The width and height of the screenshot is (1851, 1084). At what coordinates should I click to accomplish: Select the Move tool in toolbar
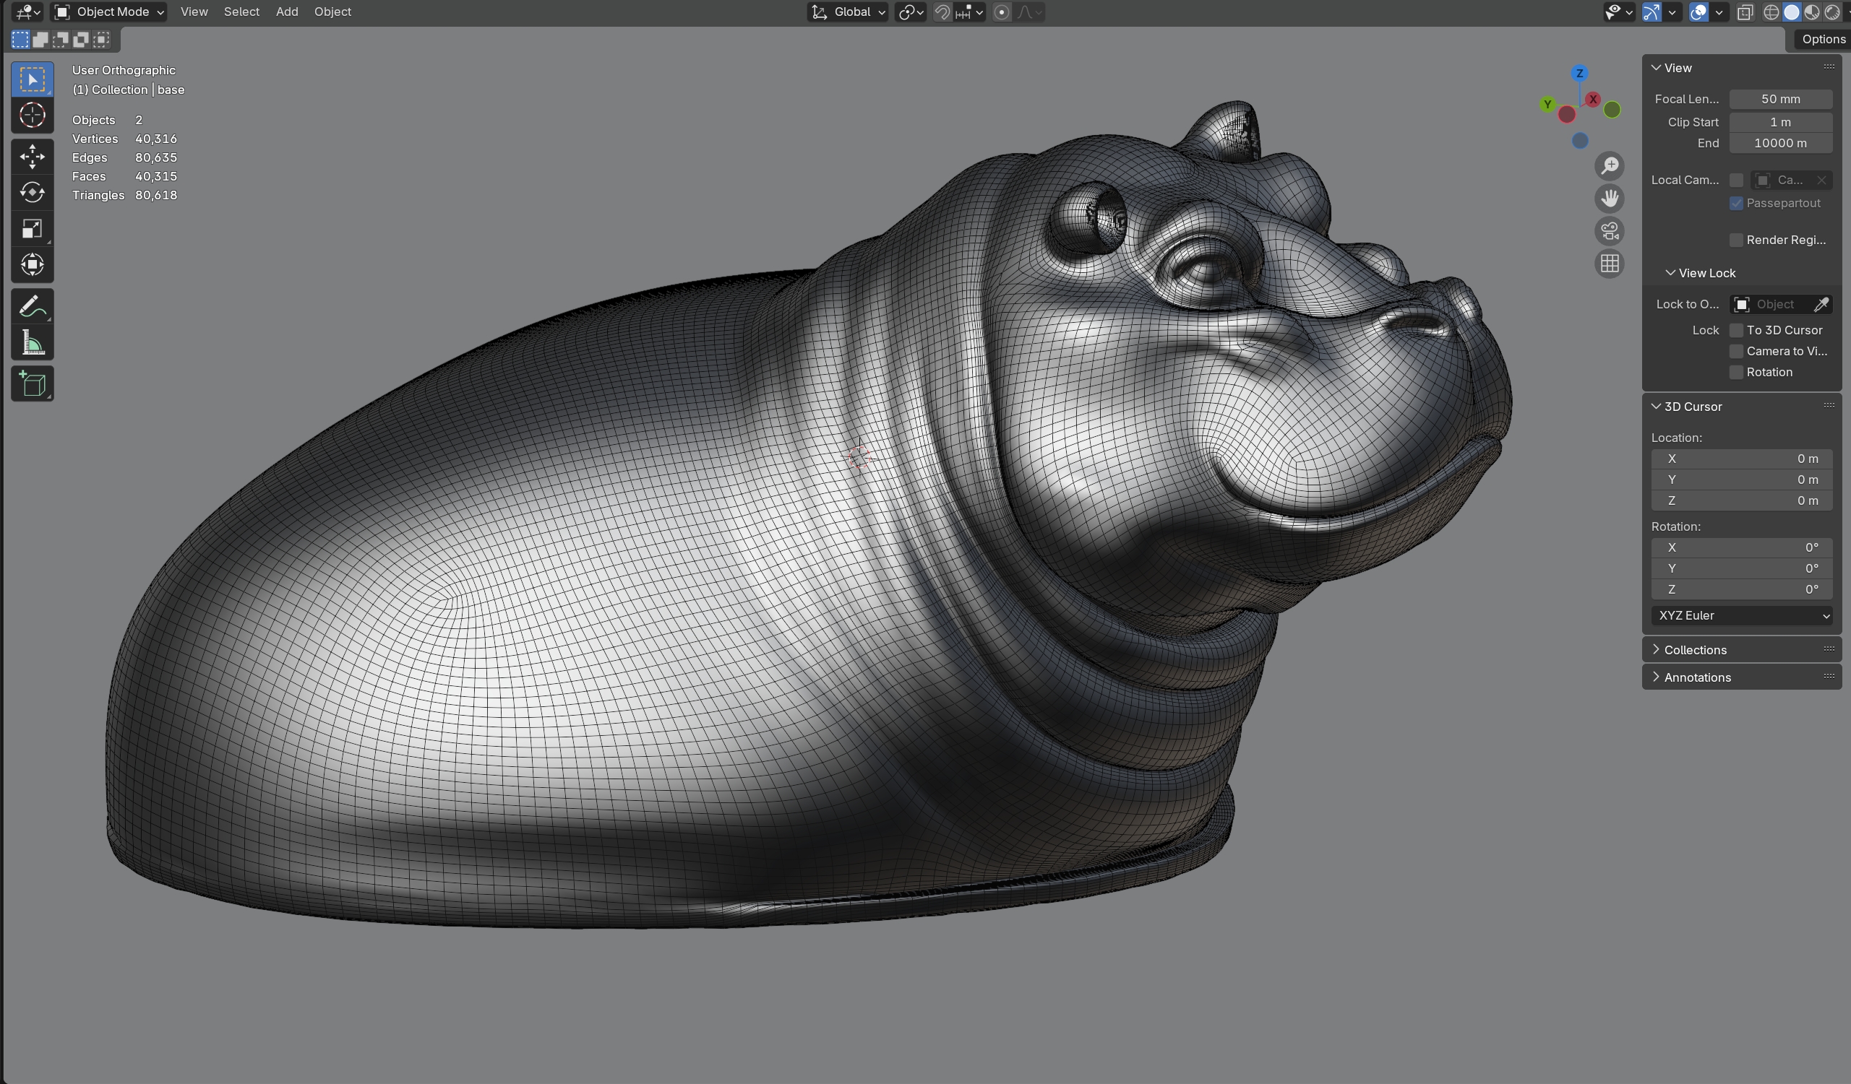pos(33,156)
